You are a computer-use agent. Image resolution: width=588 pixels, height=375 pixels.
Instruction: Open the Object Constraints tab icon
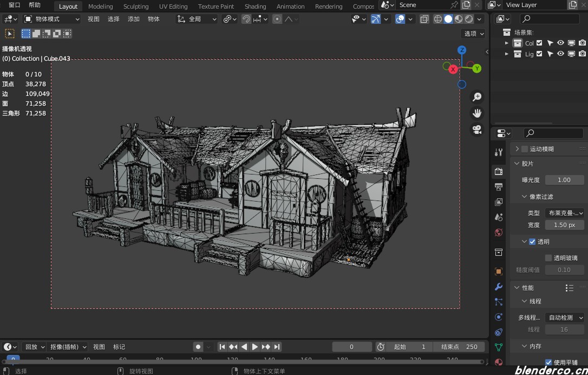coord(498,332)
